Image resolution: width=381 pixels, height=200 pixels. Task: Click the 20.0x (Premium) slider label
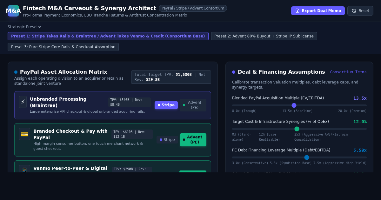[352, 111]
